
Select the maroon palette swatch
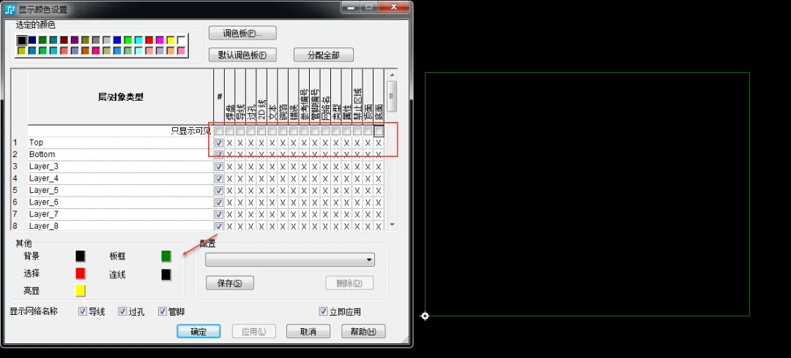pyautogui.click(x=64, y=39)
